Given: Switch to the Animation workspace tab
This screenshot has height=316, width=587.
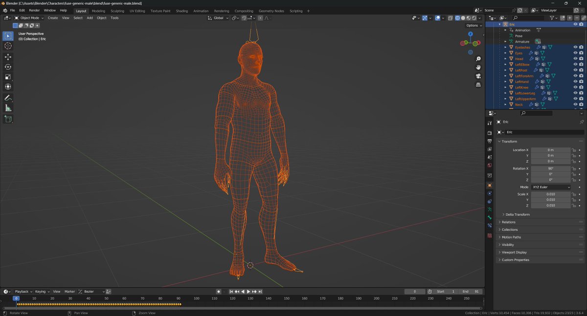Looking at the screenshot, I should (201, 11).
